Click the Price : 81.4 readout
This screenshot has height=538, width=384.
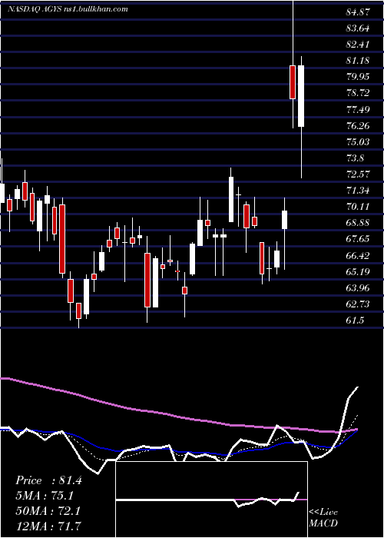pyautogui.click(x=48, y=480)
